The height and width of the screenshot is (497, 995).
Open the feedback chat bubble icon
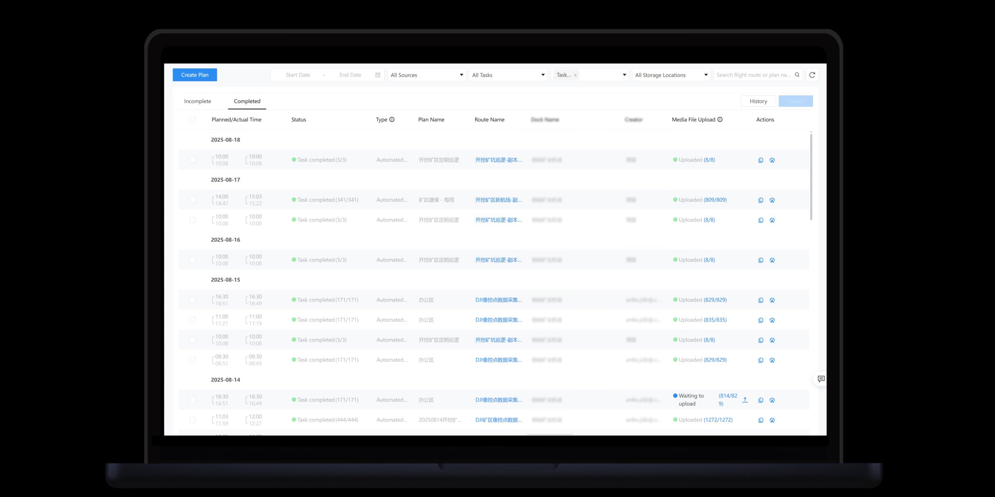tap(821, 379)
